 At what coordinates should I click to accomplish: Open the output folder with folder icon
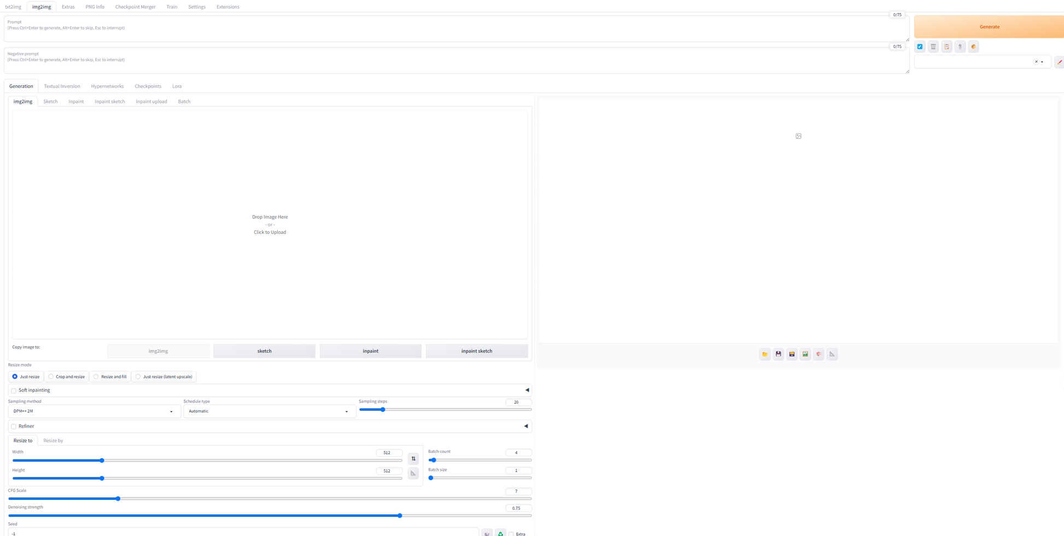click(x=764, y=354)
